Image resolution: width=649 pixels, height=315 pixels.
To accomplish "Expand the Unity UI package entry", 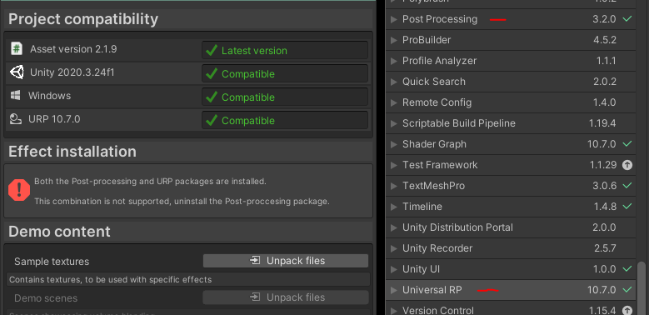I will 393,269.
